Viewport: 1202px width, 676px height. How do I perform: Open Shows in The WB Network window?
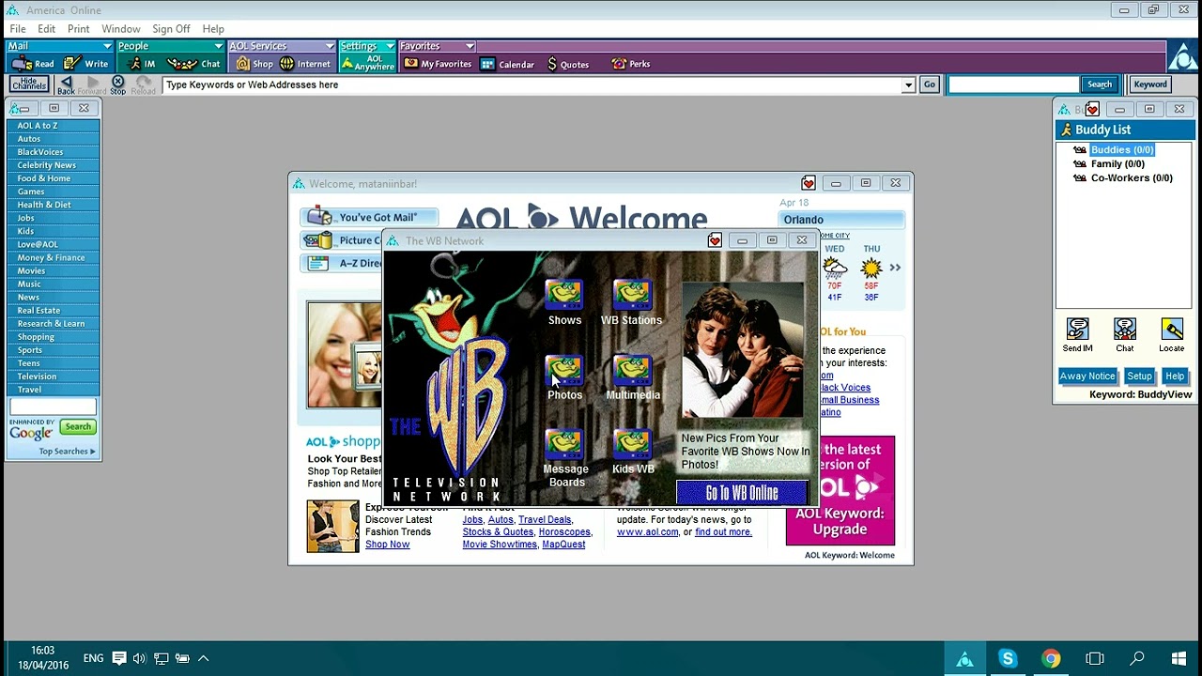click(x=564, y=302)
